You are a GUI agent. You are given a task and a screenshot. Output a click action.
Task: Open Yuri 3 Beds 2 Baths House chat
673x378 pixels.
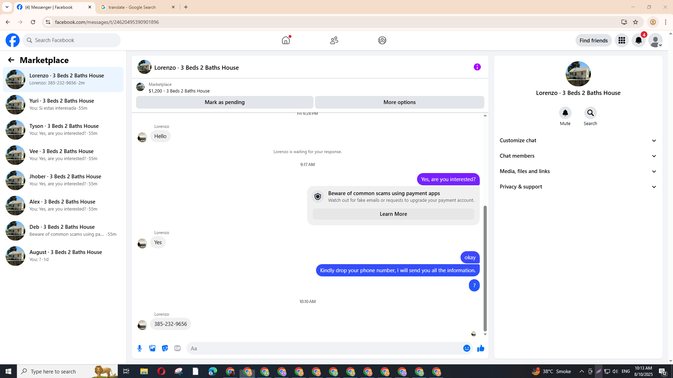click(63, 104)
